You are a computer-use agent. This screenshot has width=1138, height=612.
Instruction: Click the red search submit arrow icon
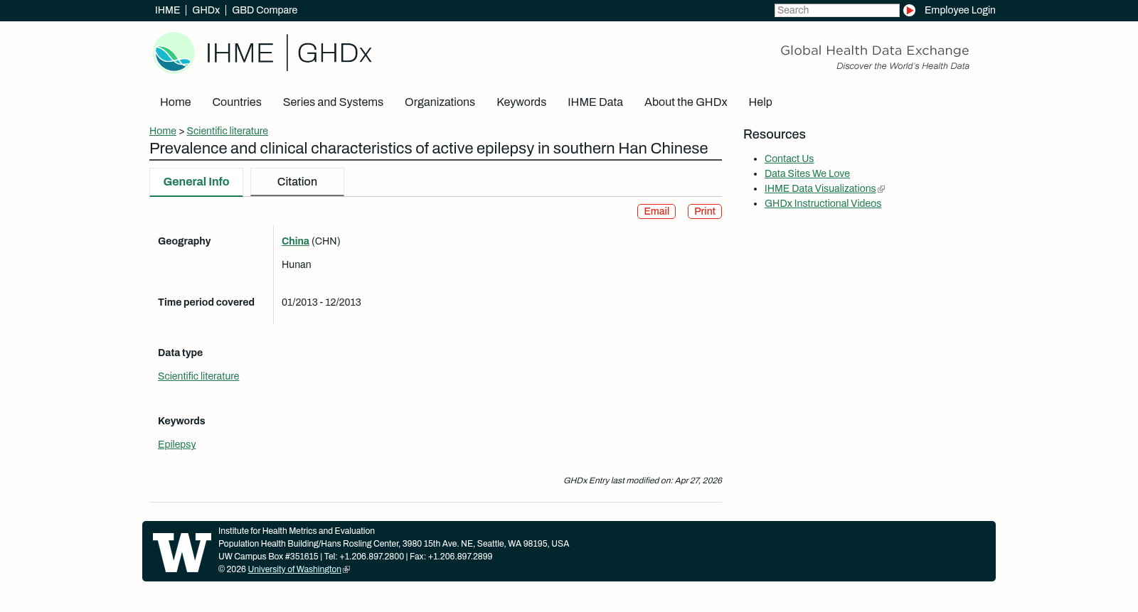click(x=909, y=11)
